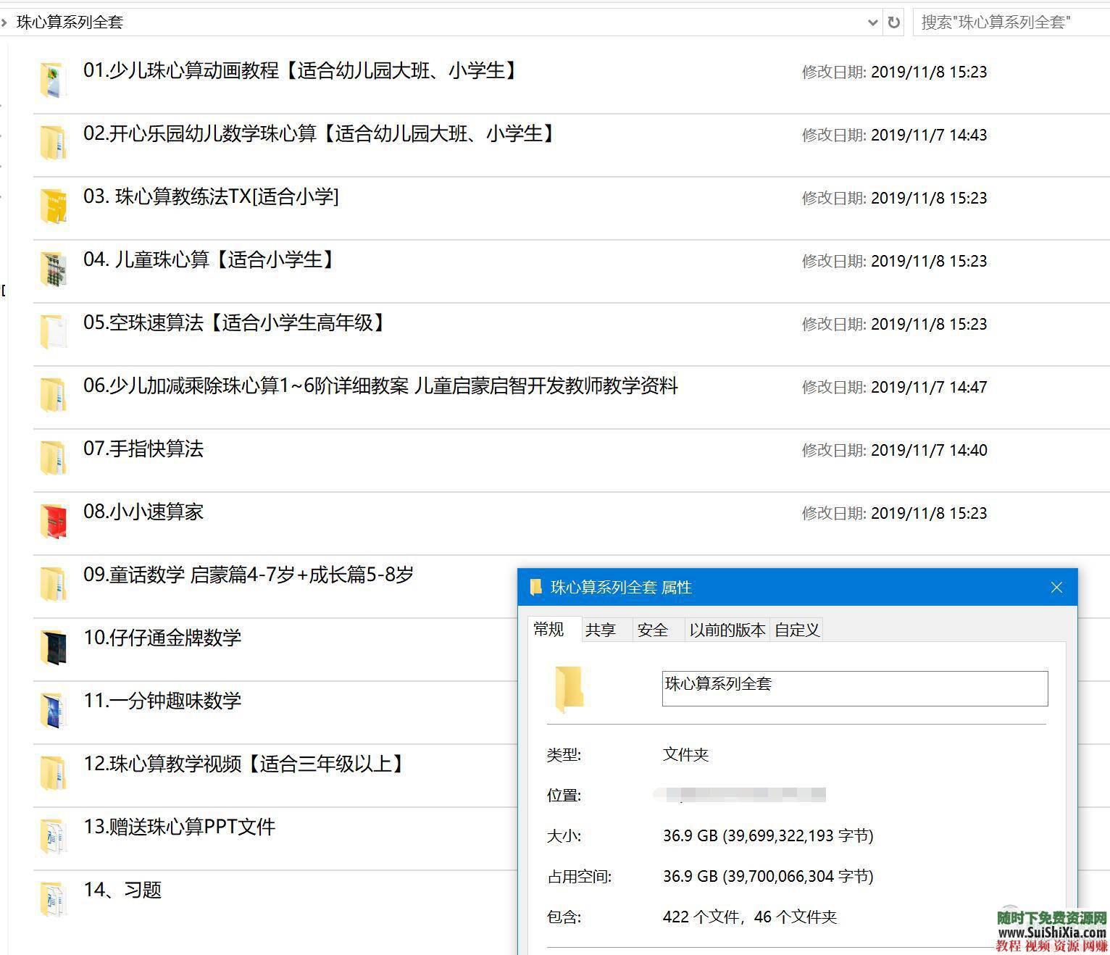Click the 11.一分钟趣味数学 folder icon
Screen dimensions: 1110x955
pos(53,710)
